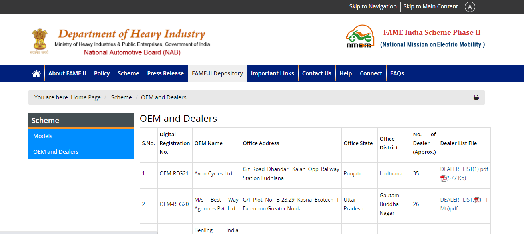Open the About FAME II menu

coord(67,73)
